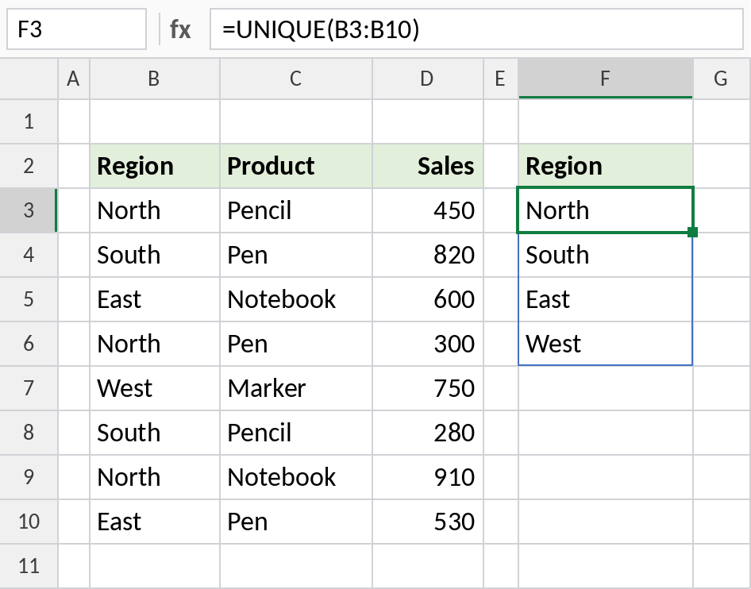Select column B header
751x589 pixels.
[155, 79]
